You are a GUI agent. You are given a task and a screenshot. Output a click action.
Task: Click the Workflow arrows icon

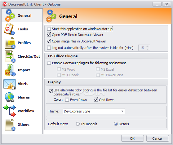[10, 111]
